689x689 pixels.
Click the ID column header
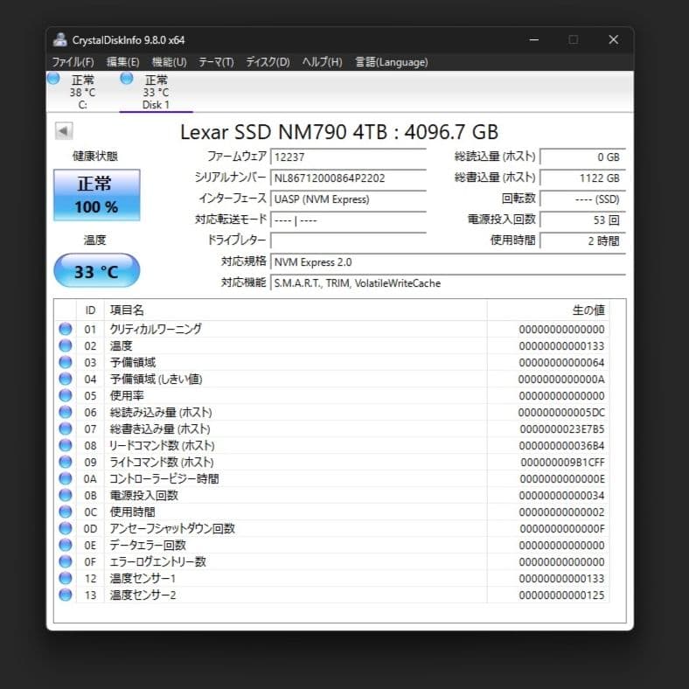point(90,310)
